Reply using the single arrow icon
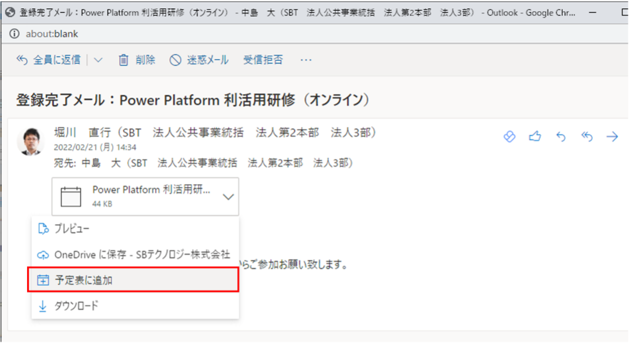The height and width of the screenshot is (345, 631). (561, 136)
